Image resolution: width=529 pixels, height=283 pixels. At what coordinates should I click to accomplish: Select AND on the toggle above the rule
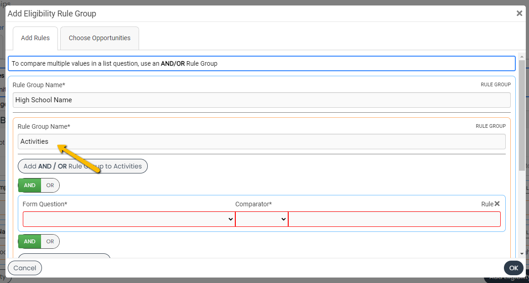30,185
